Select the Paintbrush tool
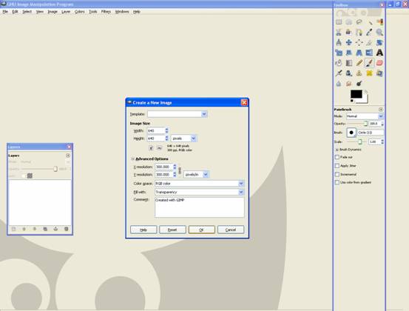The width and height of the screenshot is (409, 311). click(x=369, y=63)
